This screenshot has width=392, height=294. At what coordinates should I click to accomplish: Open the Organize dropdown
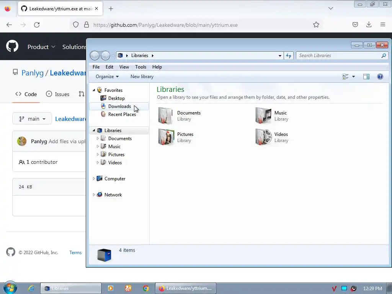coord(107,77)
